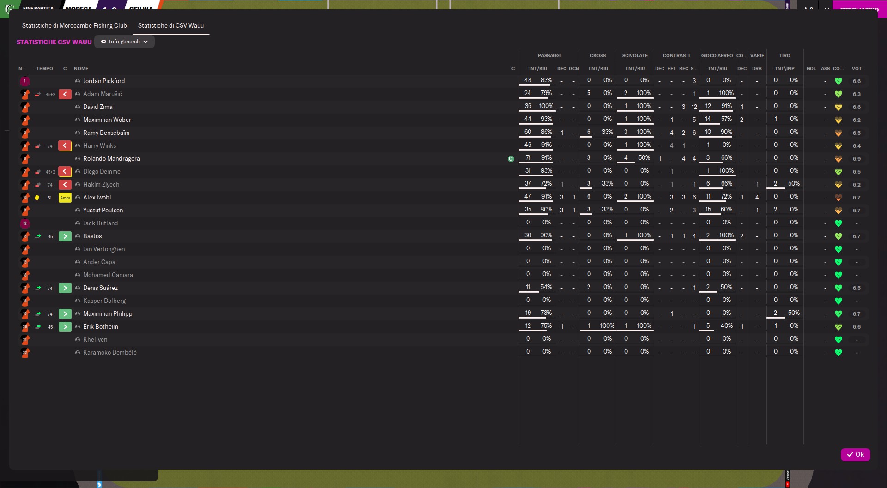Click the green swap arrows icon in Bastos row

click(38, 236)
